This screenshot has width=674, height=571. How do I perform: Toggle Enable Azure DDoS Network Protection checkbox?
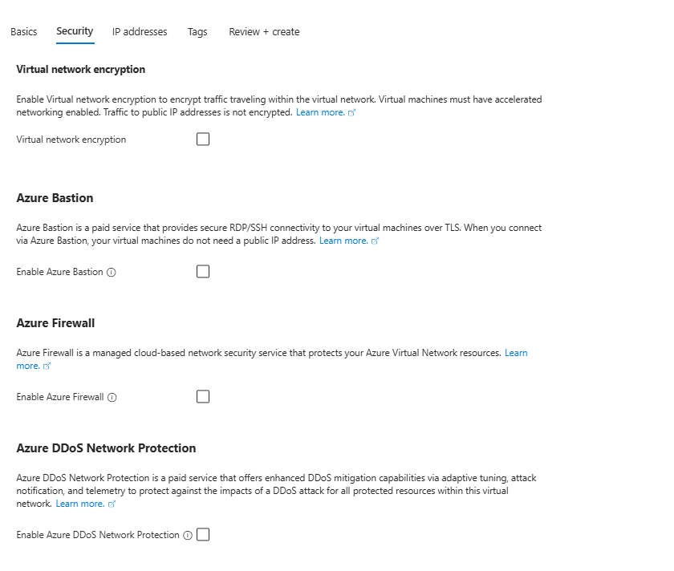click(203, 534)
